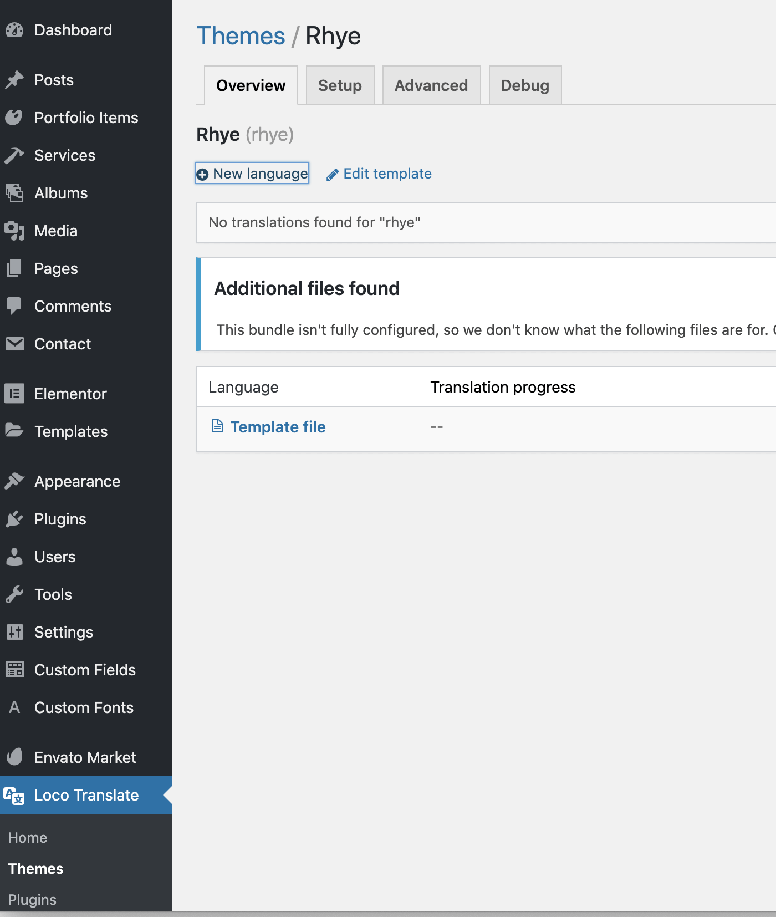The image size is (776, 917).
Task: Click the Envato Market leaf icon
Action: point(14,757)
